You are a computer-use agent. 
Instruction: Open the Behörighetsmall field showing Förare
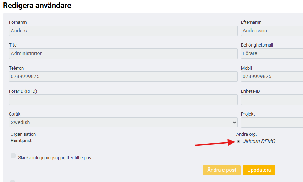click(272, 53)
